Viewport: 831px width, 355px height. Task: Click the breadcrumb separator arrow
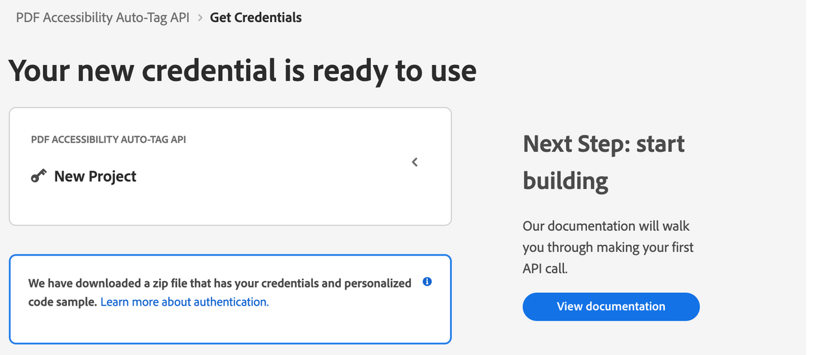(200, 18)
